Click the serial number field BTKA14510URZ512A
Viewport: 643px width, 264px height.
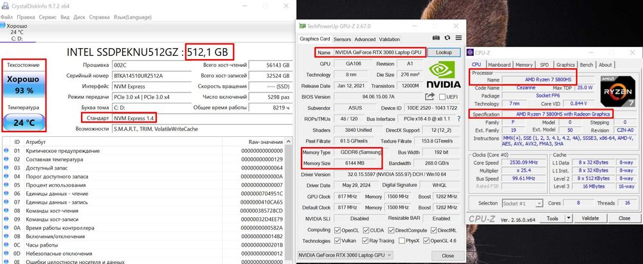[x=151, y=76]
